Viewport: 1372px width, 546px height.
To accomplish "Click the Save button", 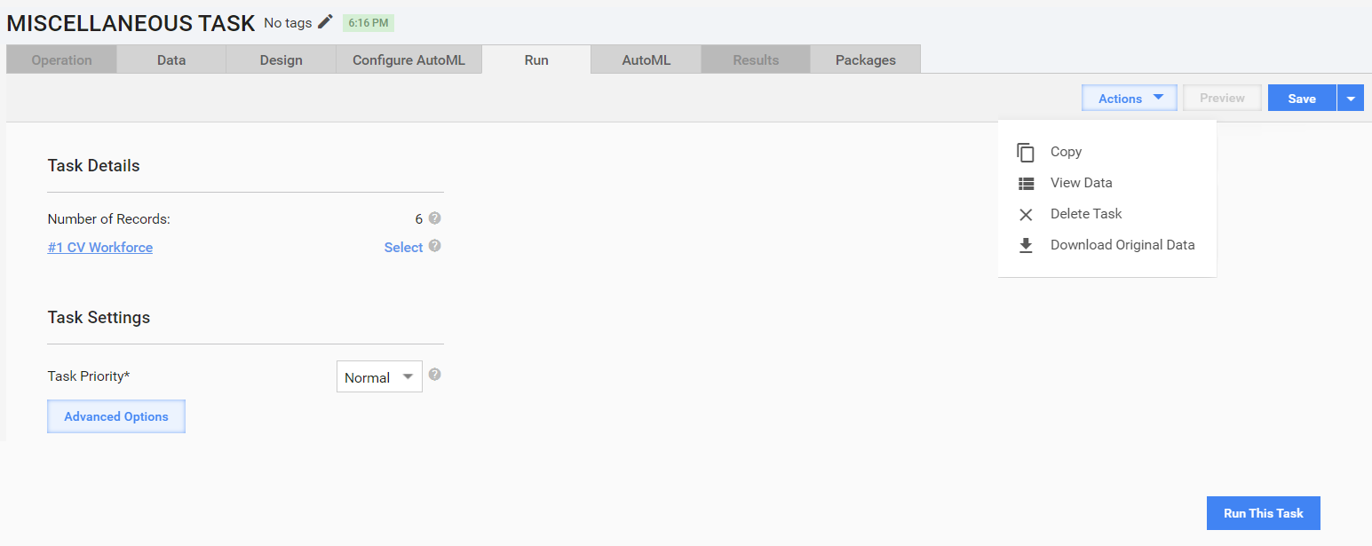I will (x=1302, y=98).
